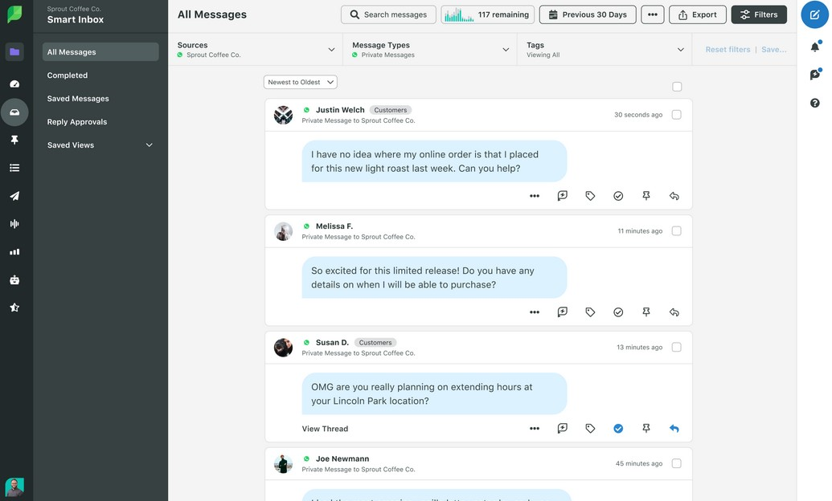Screen dimensions: 832x501
Task: Expand the Message Types filter dropdown
Action: pos(430,49)
